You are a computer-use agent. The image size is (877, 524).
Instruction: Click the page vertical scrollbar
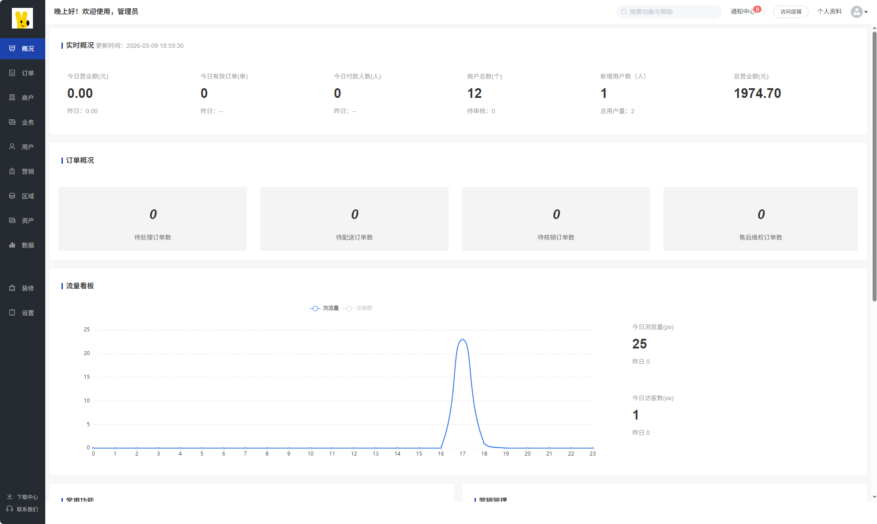[874, 167]
